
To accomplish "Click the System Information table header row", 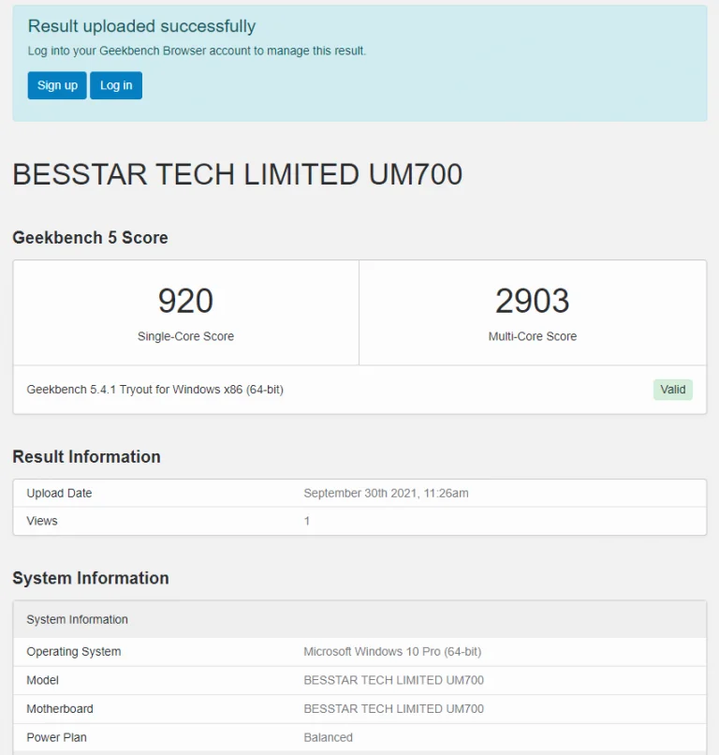I will pos(359,619).
